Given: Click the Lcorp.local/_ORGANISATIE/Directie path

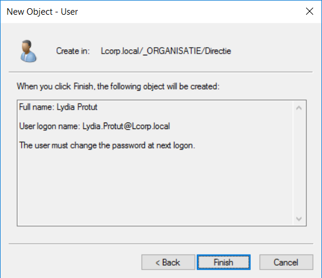Looking at the screenshot, I should (166, 51).
